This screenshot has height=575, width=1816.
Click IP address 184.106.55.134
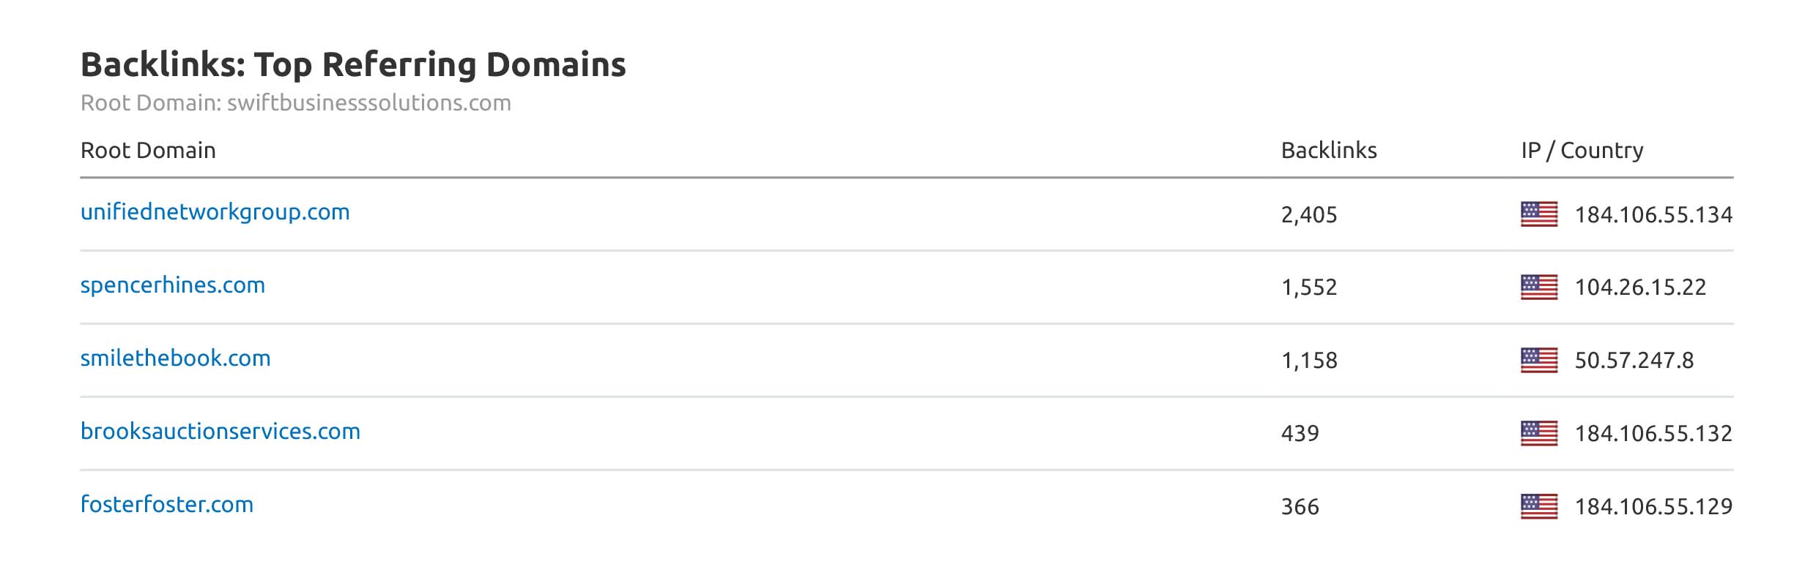1653,215
